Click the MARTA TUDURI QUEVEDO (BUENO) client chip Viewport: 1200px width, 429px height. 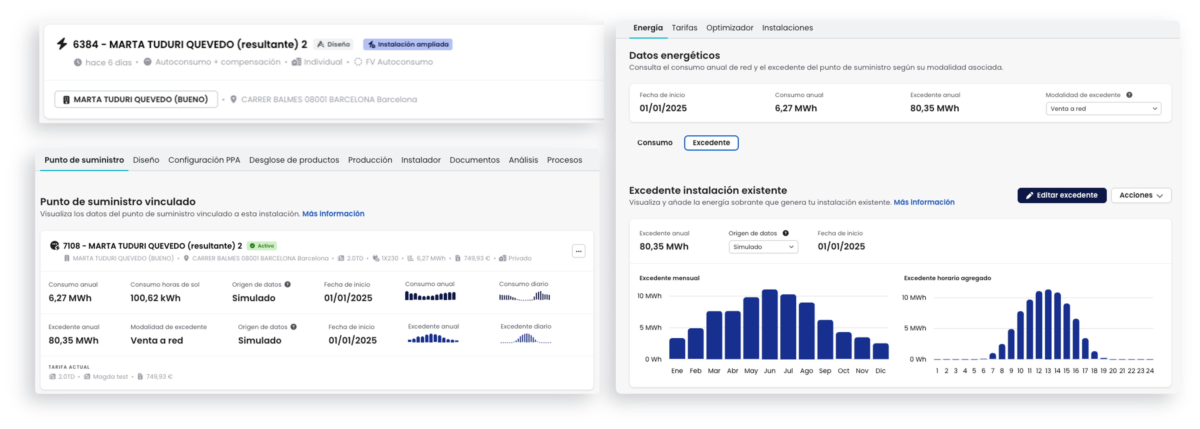tap(136, 99)
